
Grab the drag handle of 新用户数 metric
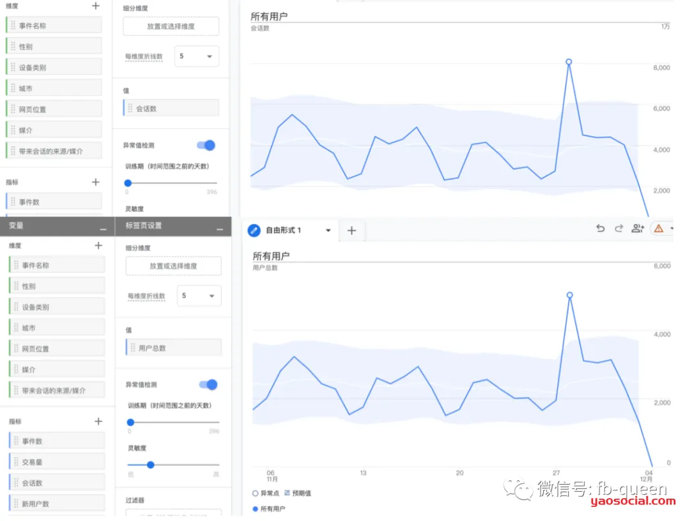click(16, 503)
